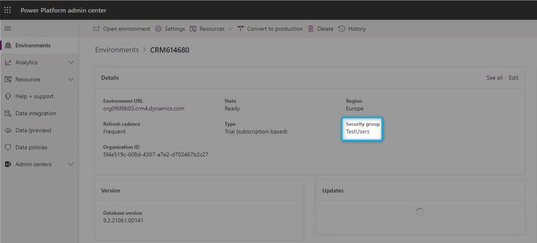Go to Data integration page
This screenshot has width=537, height=243.
coord(40,113)
